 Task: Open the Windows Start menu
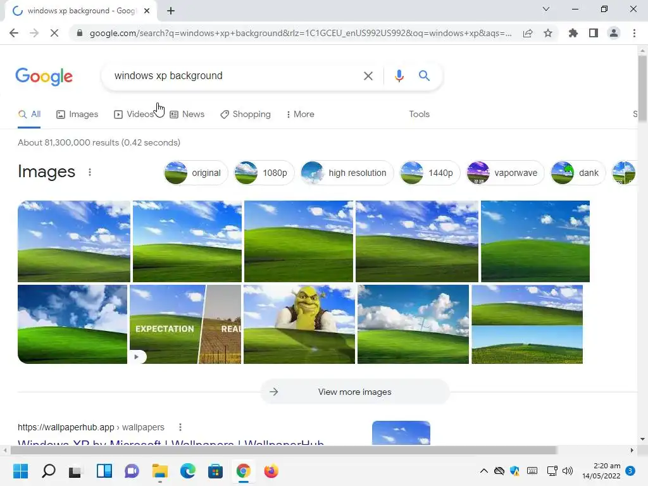click(20, 471)
